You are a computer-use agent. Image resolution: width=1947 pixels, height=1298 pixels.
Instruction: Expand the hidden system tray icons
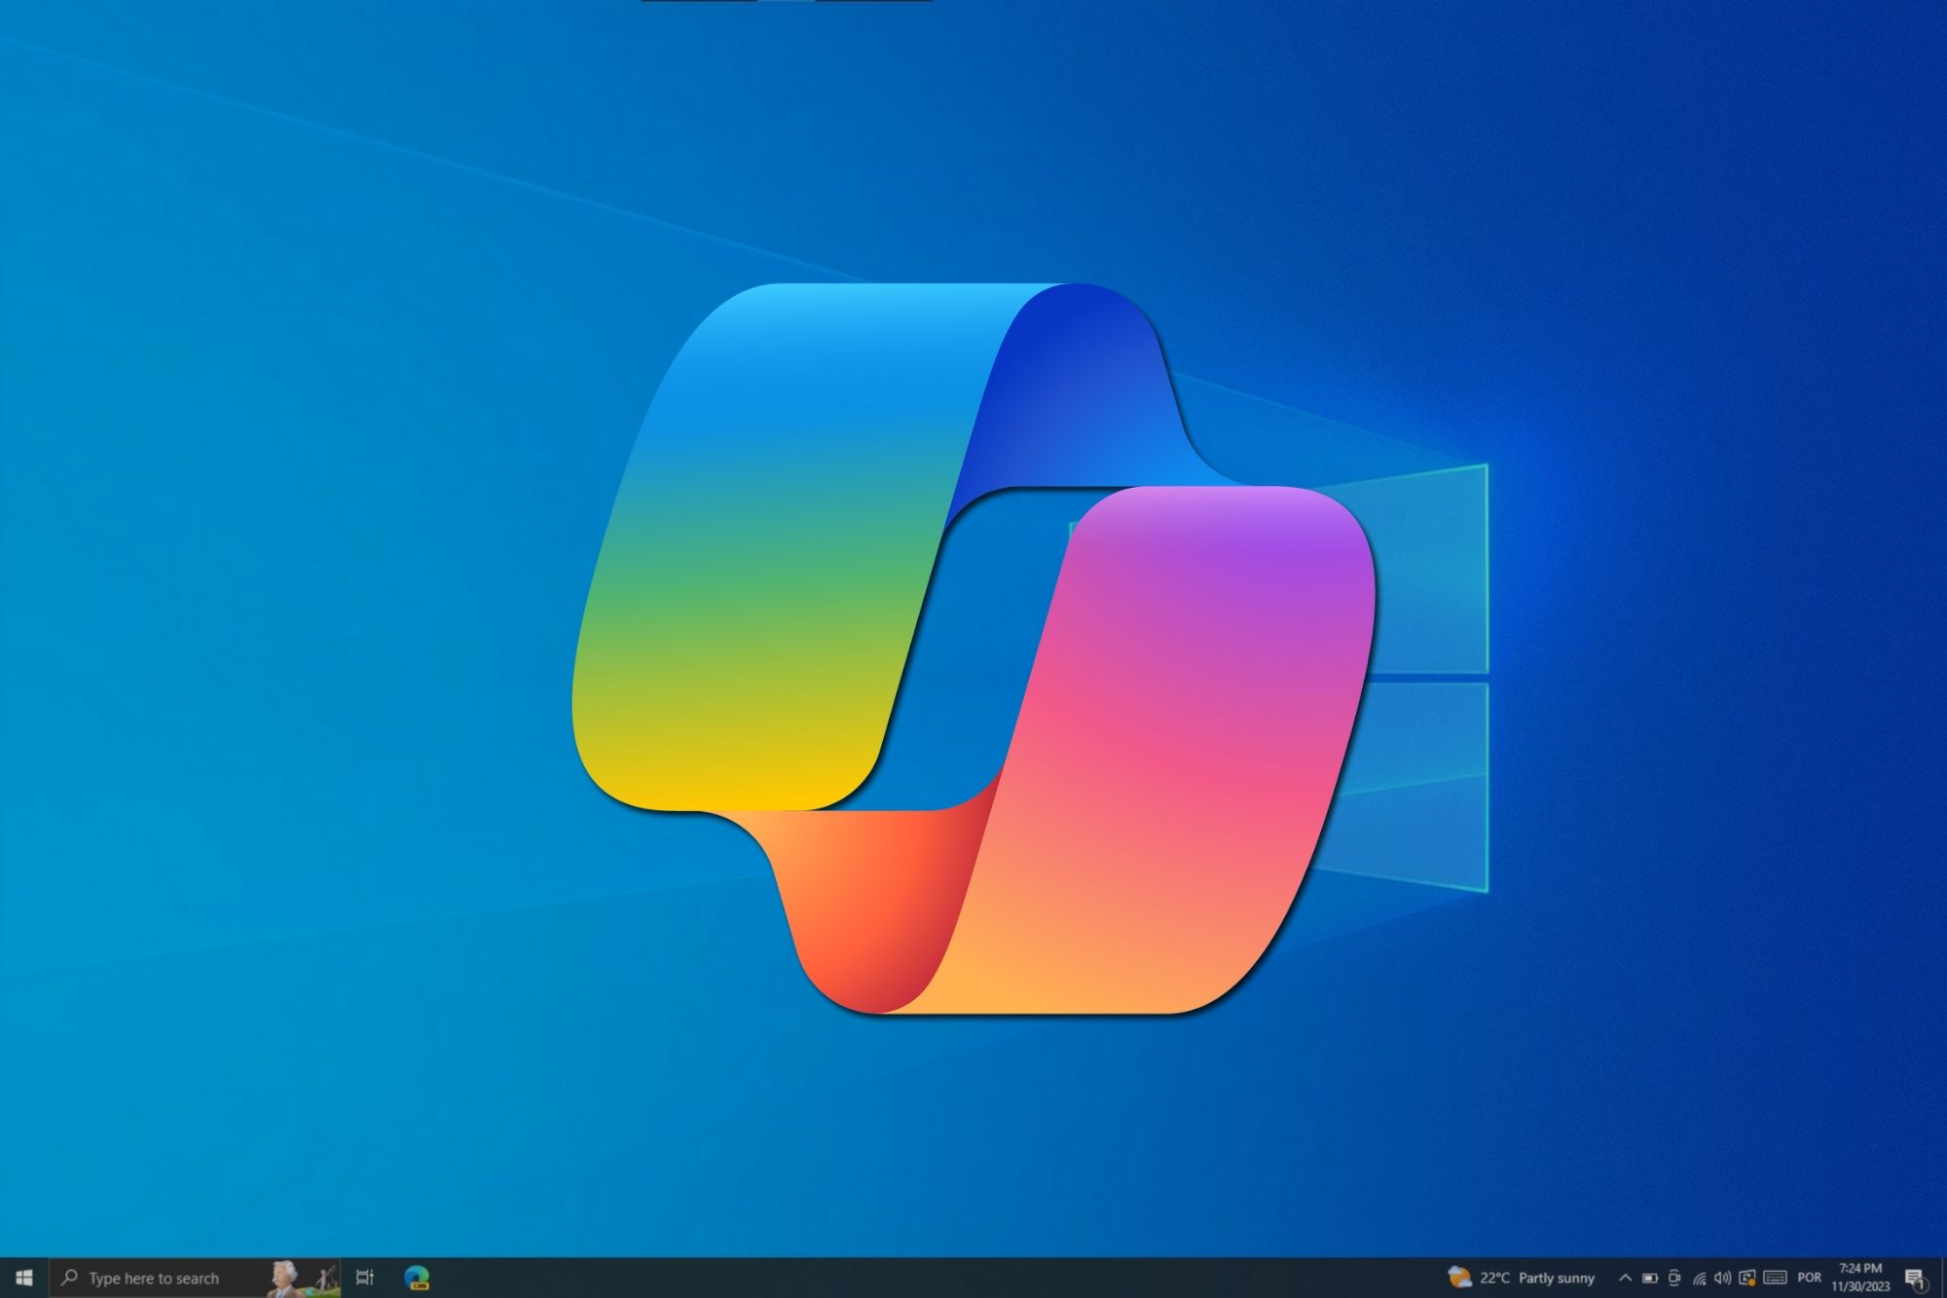tap(1624, 1278)
